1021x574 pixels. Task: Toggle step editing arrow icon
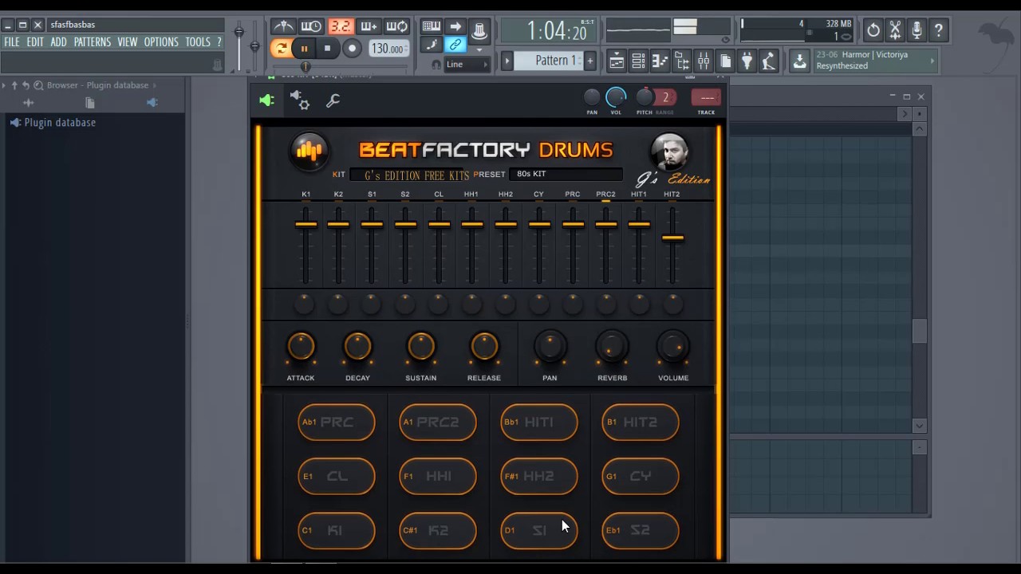point(455,26)
